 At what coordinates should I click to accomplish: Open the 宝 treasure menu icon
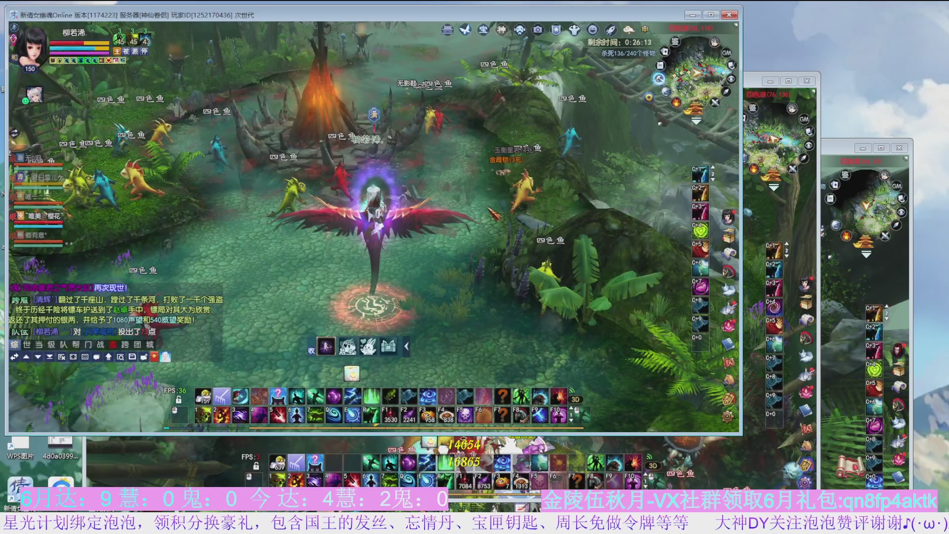[483, 30]
